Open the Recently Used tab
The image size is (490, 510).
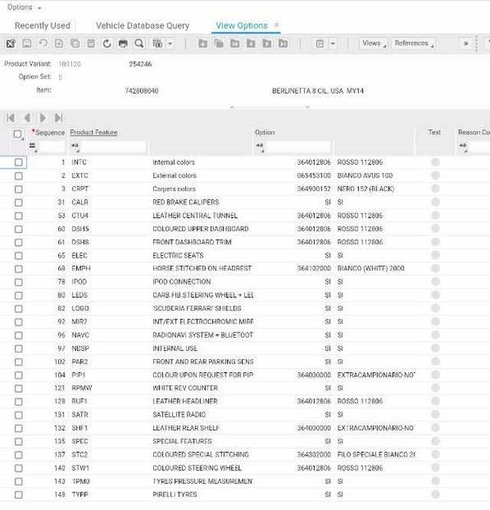click(42, 25)
